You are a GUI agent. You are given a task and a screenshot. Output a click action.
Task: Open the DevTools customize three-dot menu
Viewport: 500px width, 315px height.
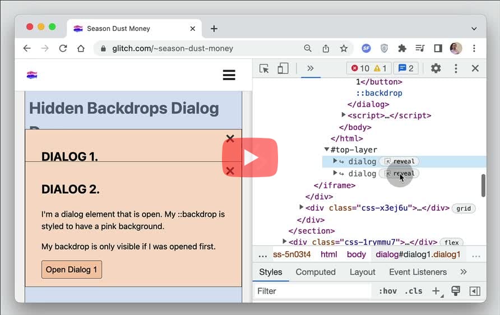point(456,68)
